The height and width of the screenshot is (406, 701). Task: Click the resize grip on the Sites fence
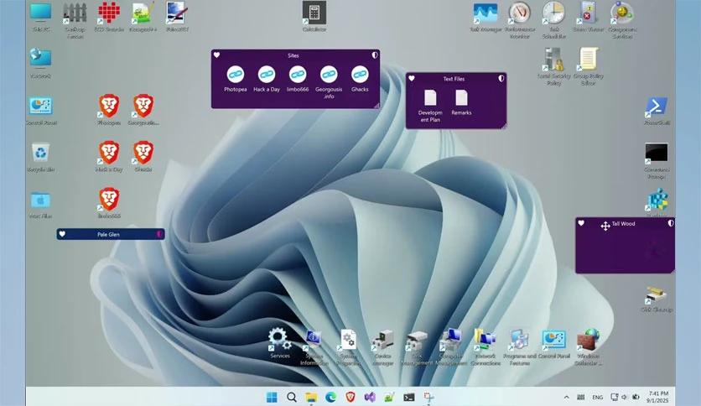pyautogui.click(x=376, y=106)
